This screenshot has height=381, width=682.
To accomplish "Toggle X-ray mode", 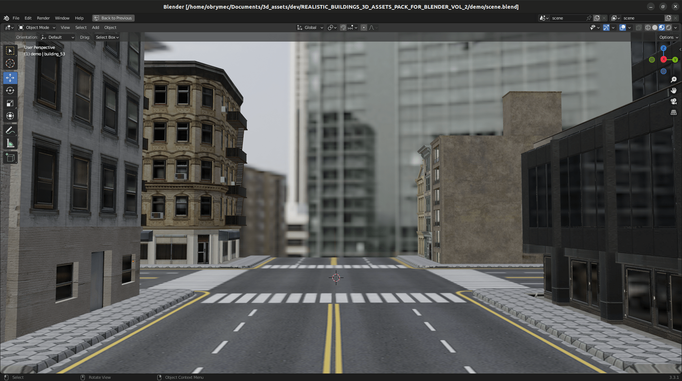I will (639, 28).
